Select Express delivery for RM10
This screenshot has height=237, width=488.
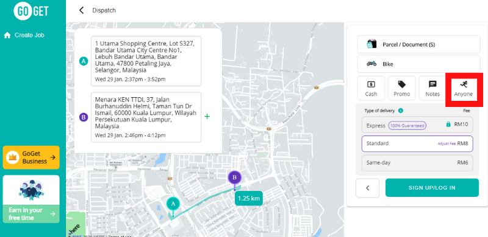tap(417, 125)
